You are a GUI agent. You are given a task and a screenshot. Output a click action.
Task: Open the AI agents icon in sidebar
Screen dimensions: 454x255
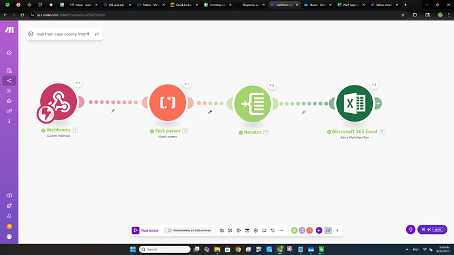(9, 91)
